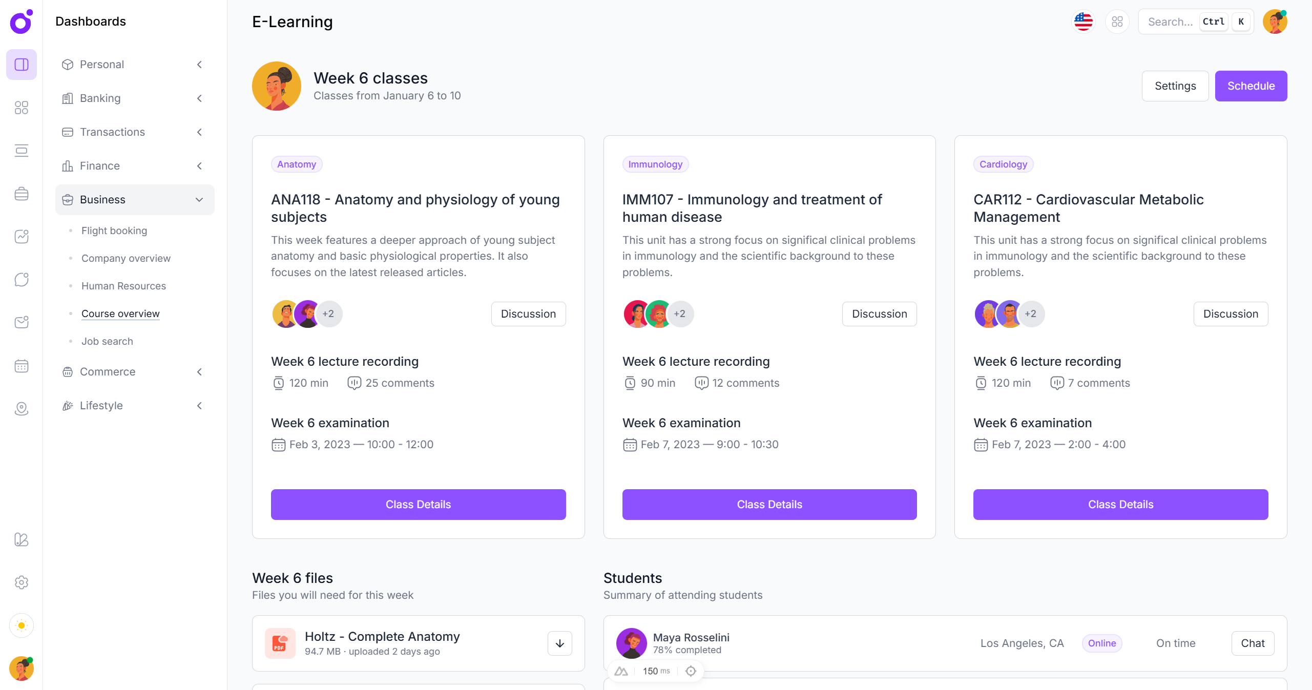This screenshot has width=1312, height=690.
Task: Open the briefcase icon in the sidebar
Action: point(21,194)
